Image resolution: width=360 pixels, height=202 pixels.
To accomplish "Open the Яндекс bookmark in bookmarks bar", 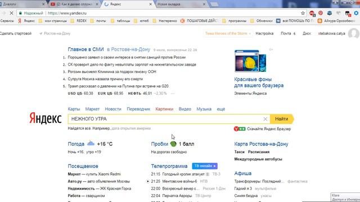I will [x=26, y=21].
